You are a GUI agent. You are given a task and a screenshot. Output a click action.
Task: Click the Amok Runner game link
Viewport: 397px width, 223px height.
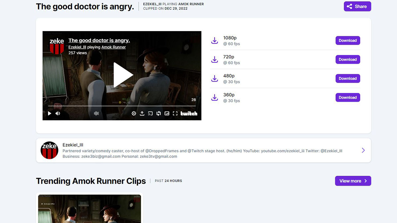(x=113, y=47)
